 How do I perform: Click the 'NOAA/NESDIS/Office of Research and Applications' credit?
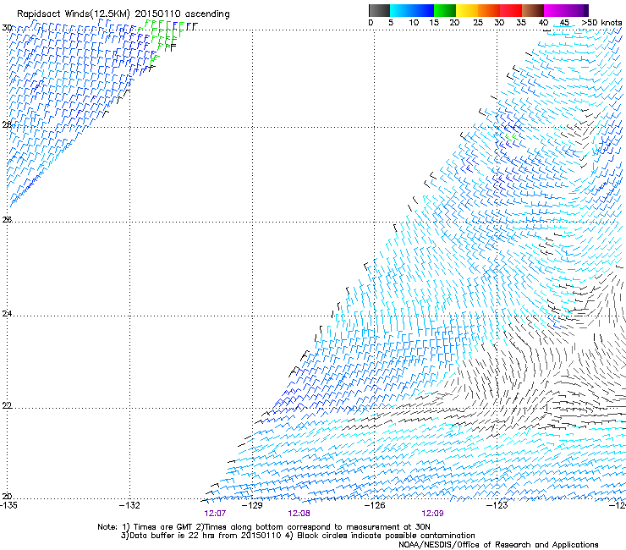(498, 544)
